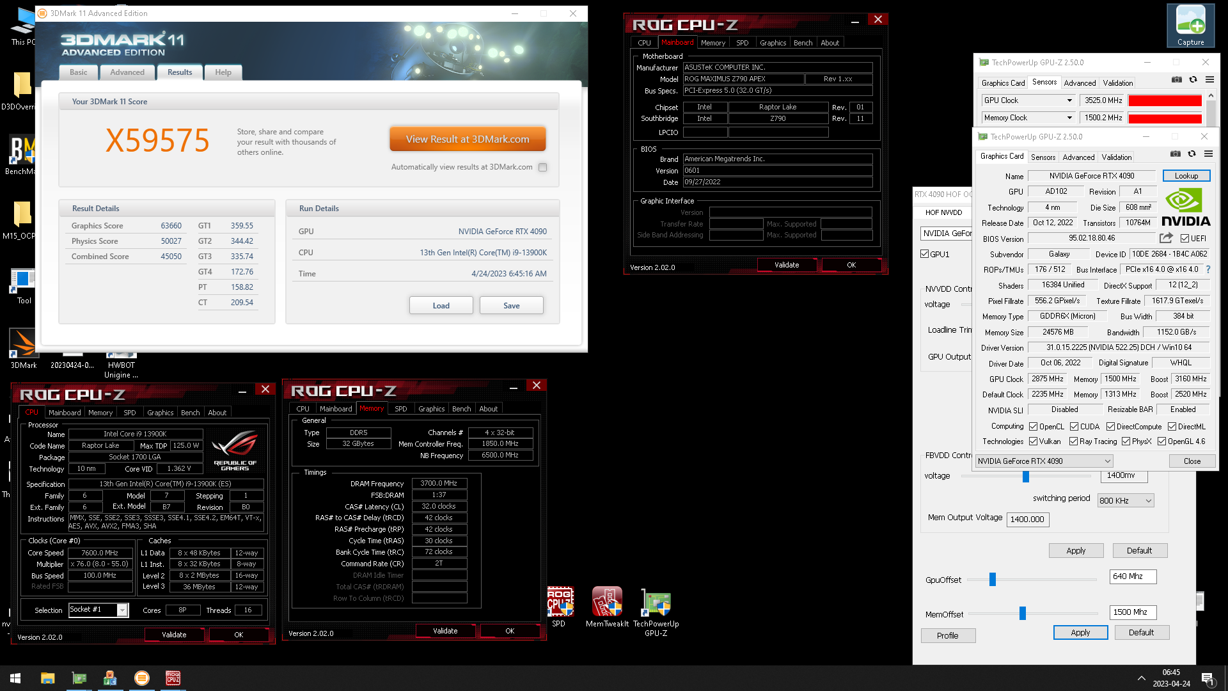Screen dimensions: 1228x691
Task: Open switching period 800 KHz dropdown
Action: point(1126,501)
